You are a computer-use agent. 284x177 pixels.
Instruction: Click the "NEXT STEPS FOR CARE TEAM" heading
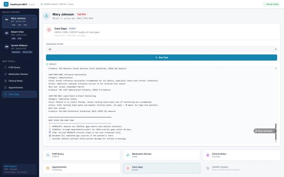tap(61, 120)
